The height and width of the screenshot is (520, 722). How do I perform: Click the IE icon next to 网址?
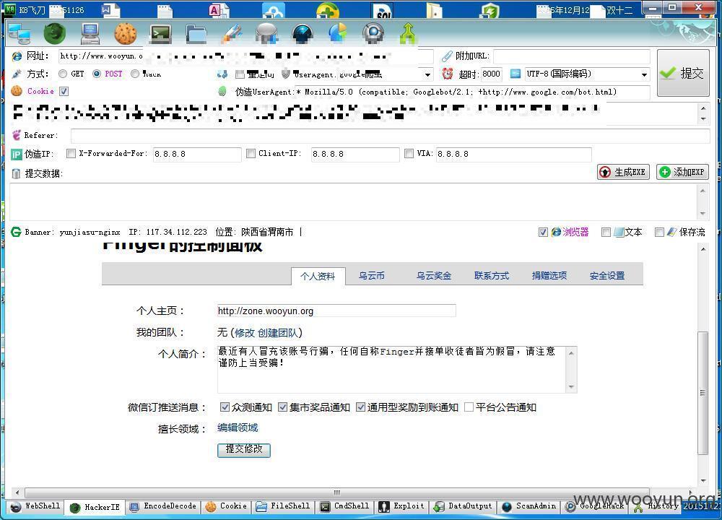click(17, 56)
